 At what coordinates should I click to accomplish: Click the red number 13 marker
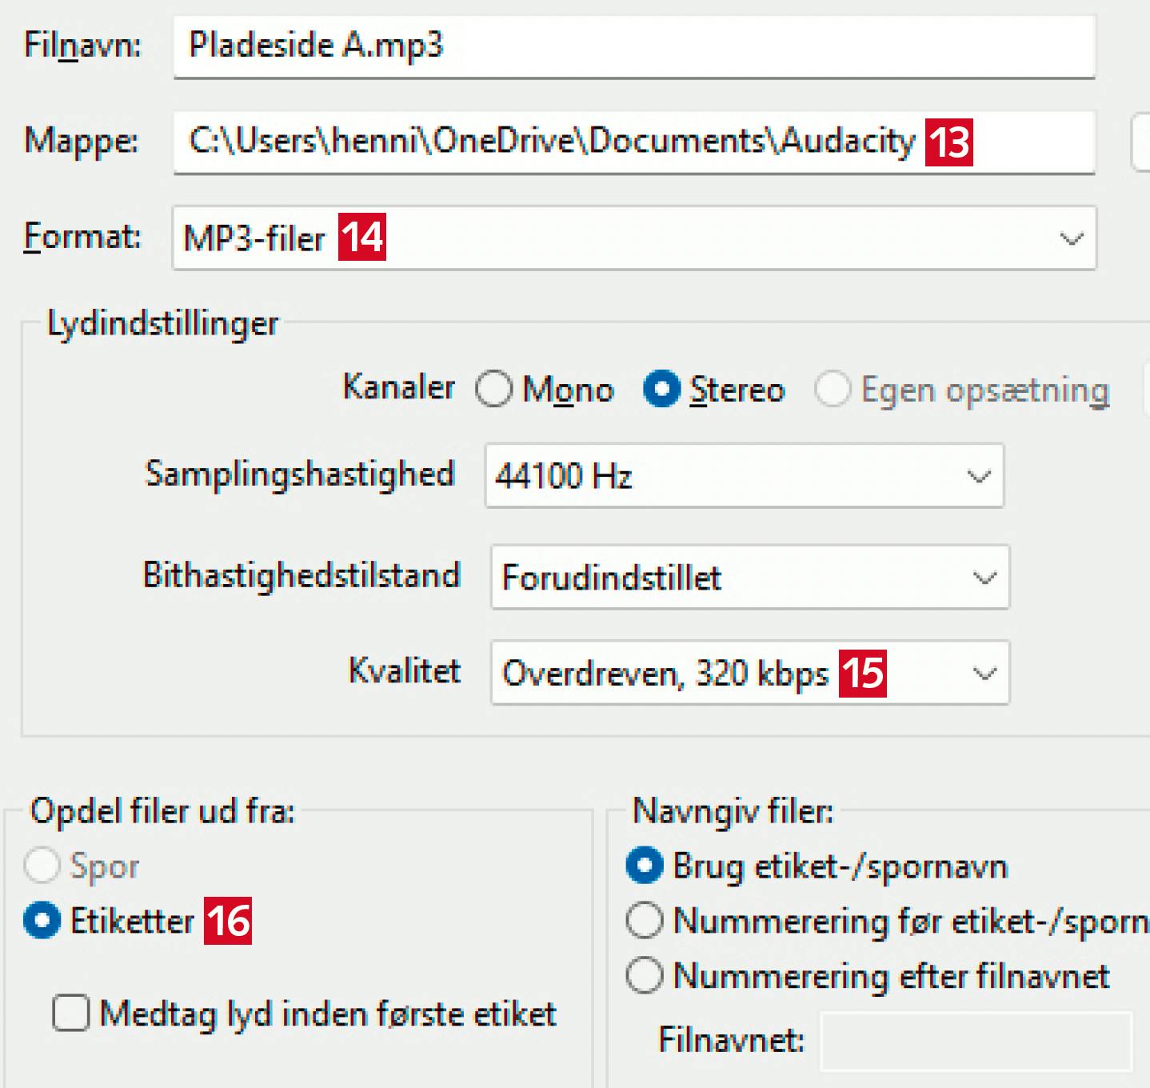[x=949, y=142]
